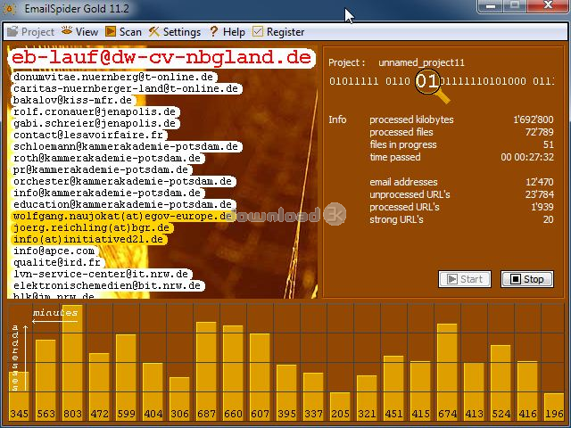Click the chart bar labeled 205

340,406
